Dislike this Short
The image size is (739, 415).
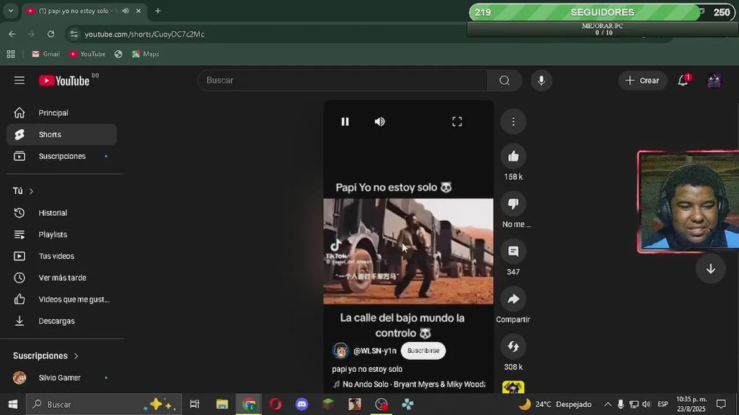(513, 204)
